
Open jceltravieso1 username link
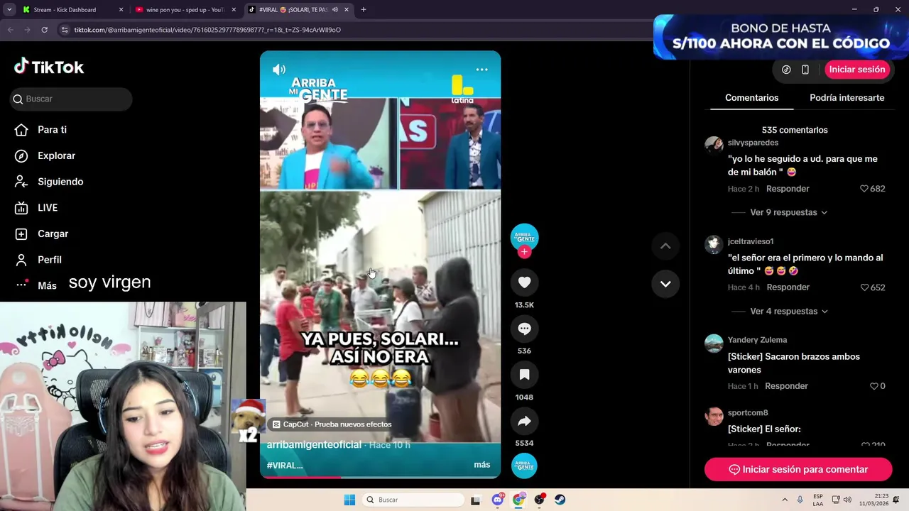(x=751, y=241)
